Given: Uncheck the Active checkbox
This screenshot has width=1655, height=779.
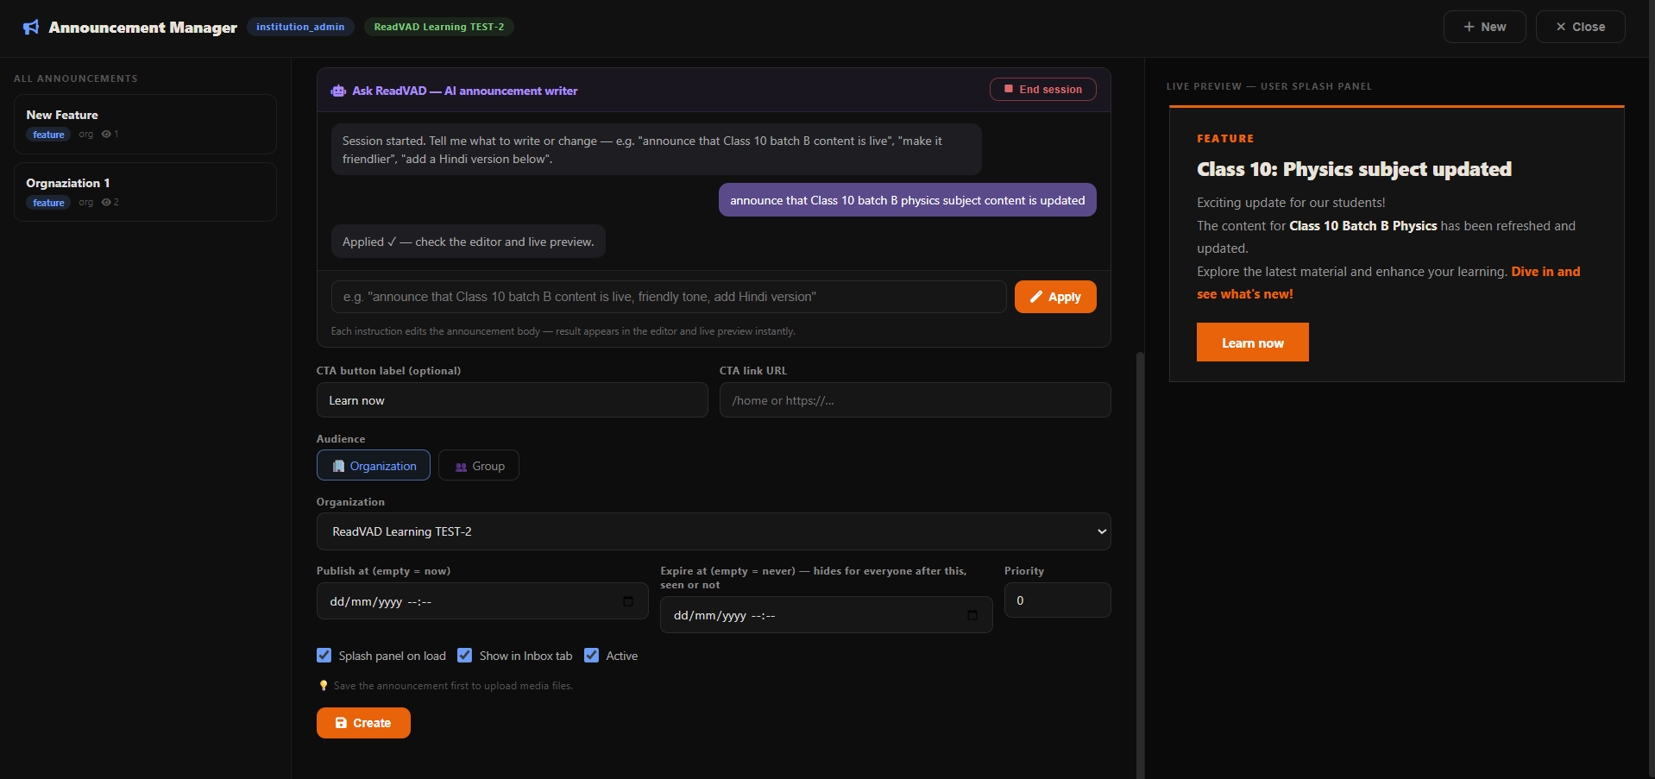Looking at the screenshot, I should pyautogui.click(x=591, y=655).
